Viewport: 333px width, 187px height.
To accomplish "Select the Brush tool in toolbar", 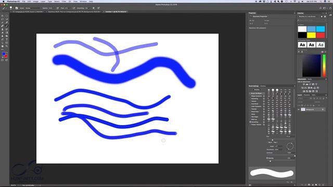I will point(7,26).
